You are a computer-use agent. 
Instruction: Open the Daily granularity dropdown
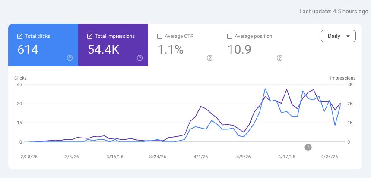(x=338, y=36)
